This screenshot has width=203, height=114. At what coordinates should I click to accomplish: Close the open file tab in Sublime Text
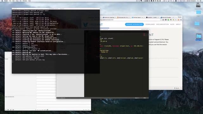tap(148, 32)
